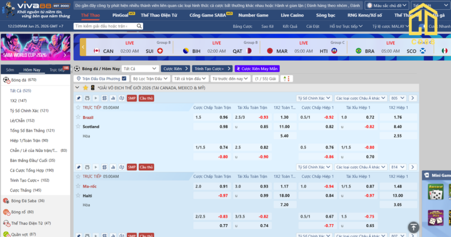Viewport: 451px width, 237px height.
Task: Open Tỷ lệ cược MALAY dropdown
Action: [390, 26]
